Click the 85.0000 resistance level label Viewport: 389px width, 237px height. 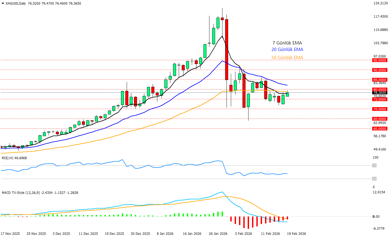click(380, 80)
